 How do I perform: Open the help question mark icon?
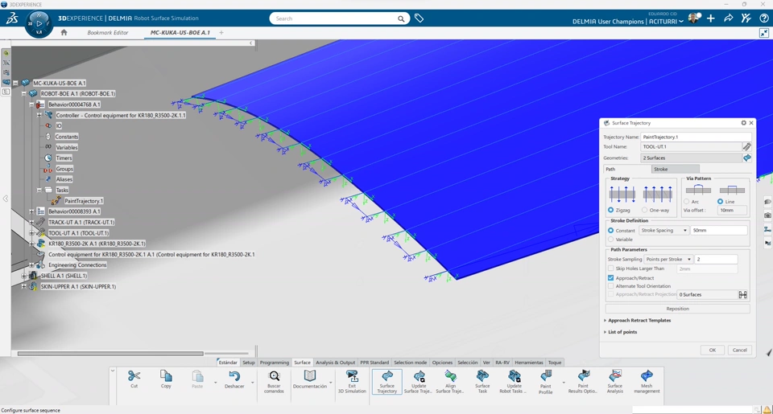(x=763, y=18)
